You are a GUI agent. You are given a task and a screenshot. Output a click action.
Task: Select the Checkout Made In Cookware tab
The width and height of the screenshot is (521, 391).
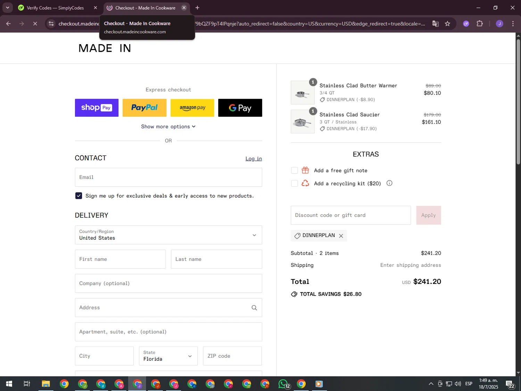point(145,8)
